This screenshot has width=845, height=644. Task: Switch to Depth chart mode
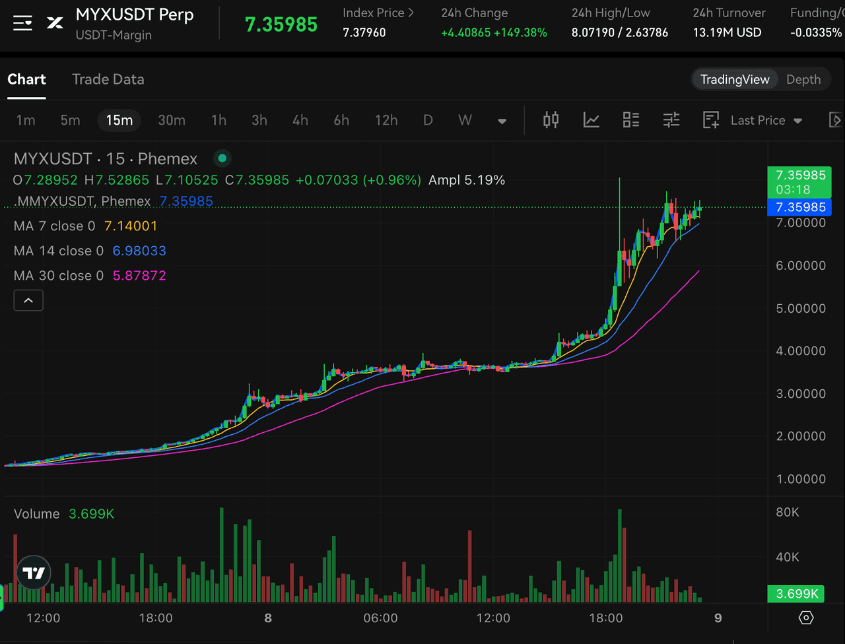[x=803, y=79]
